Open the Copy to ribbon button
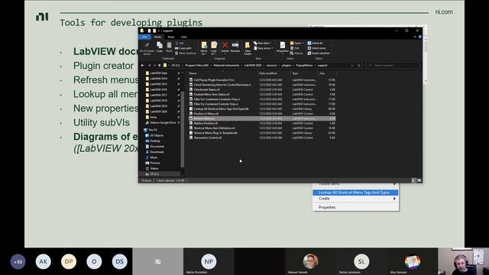 pos(214,48)
